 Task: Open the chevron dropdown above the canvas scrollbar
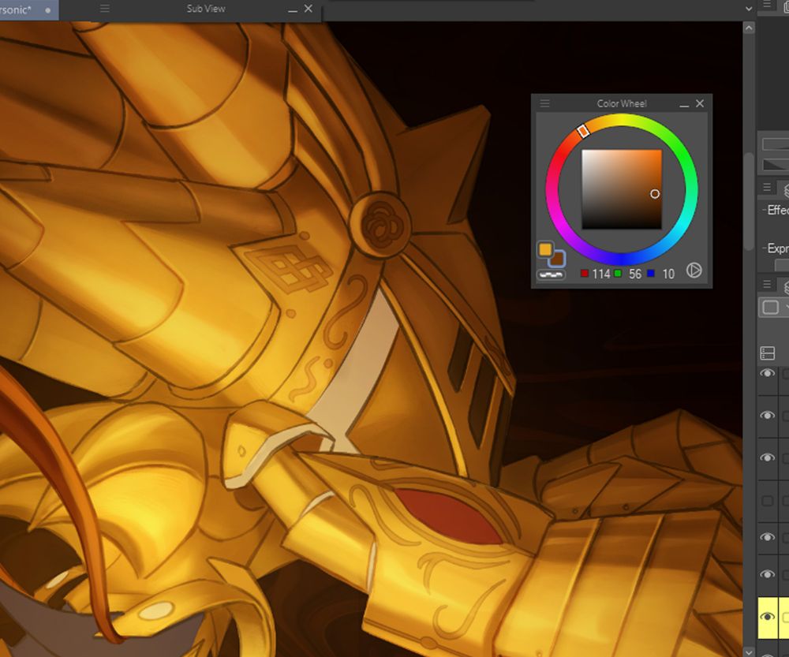(749, 9)
